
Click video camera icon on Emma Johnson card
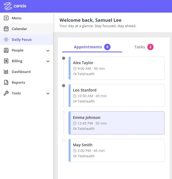(x=75, y=129)
